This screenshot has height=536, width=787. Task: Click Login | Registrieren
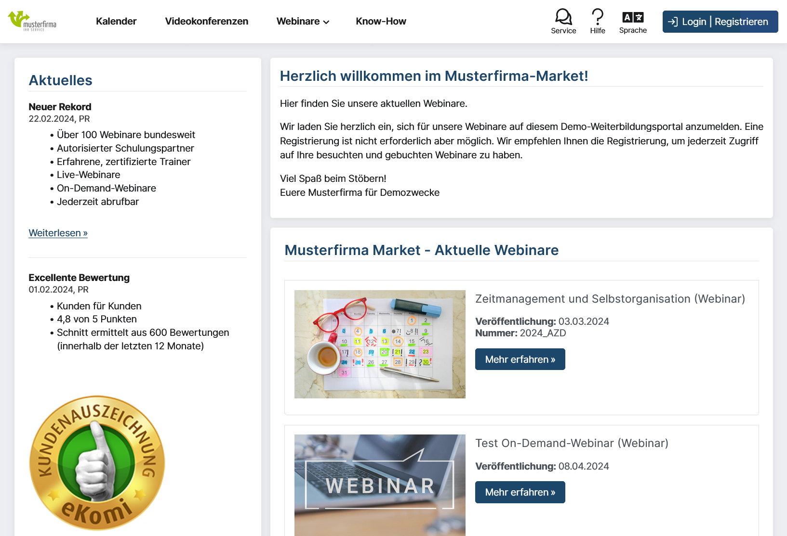[x=720, y=21]
